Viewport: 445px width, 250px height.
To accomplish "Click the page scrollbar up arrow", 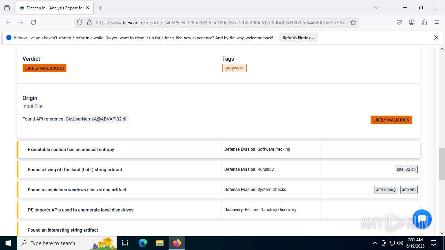I will click(442, 49).
